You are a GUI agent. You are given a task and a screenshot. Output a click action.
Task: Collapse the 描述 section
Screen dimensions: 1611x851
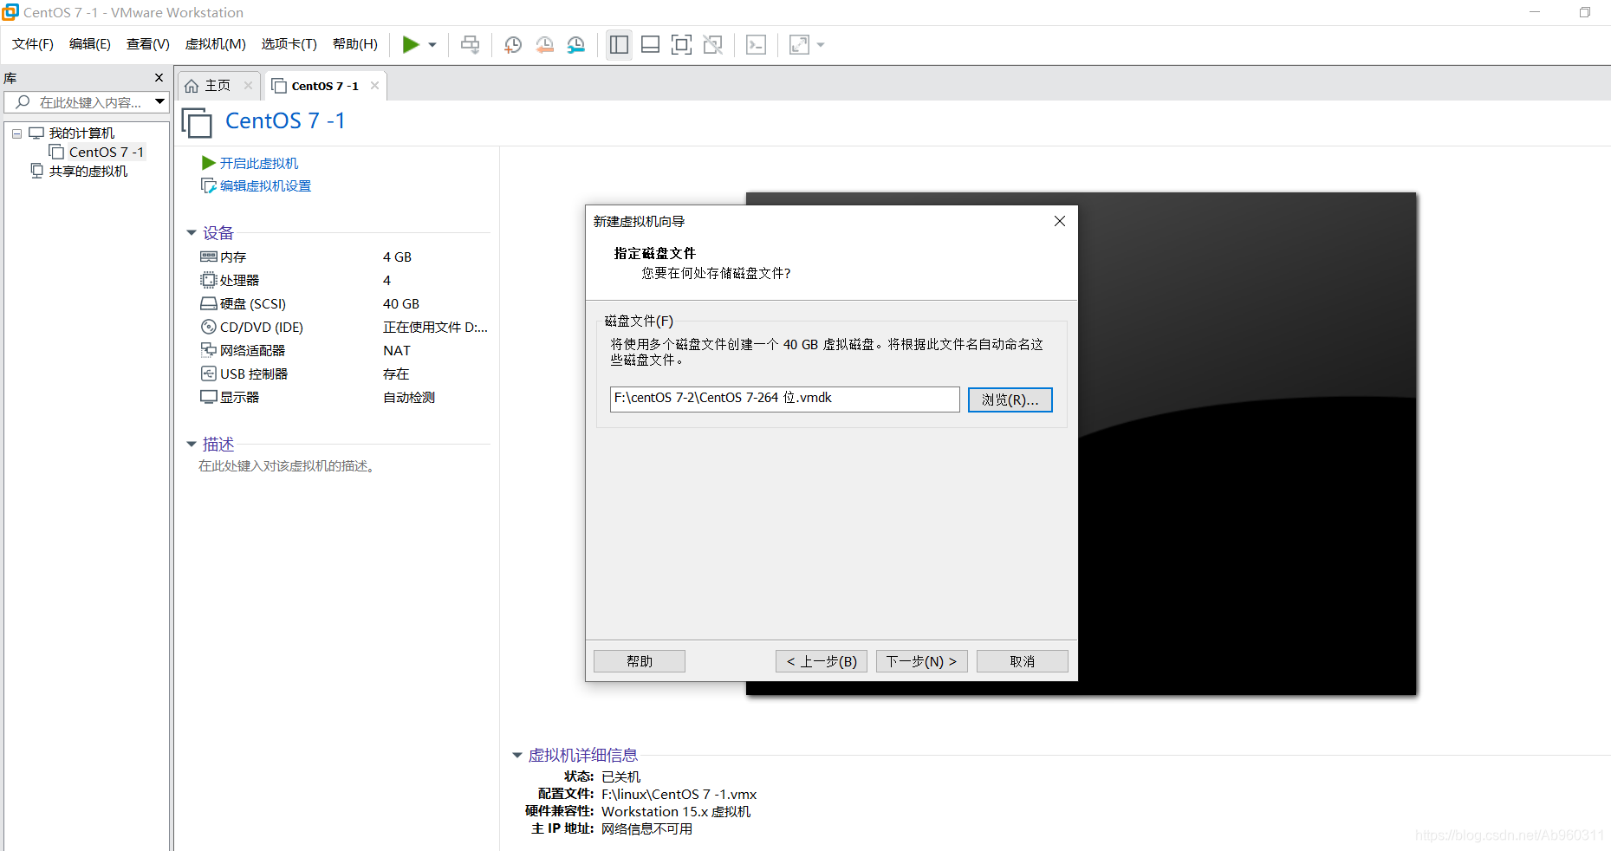192,444
